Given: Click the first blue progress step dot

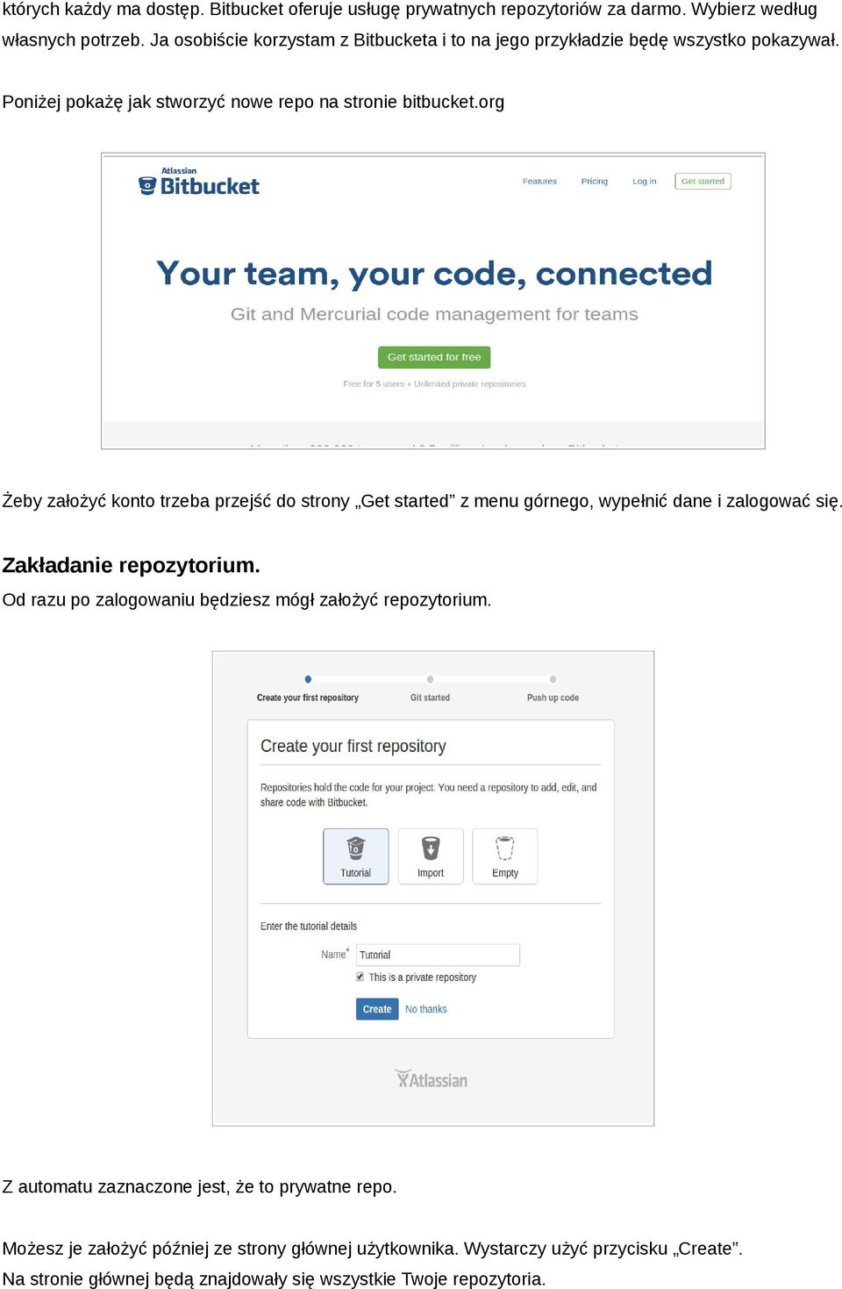Looking at the screenshot, I should (308, 679).
